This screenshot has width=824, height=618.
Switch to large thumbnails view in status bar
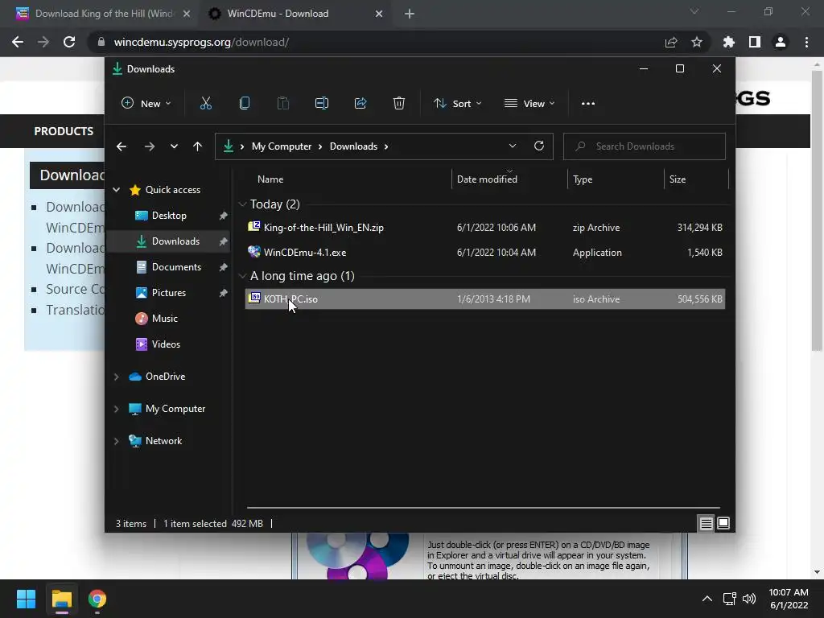[x=723, y=523]
